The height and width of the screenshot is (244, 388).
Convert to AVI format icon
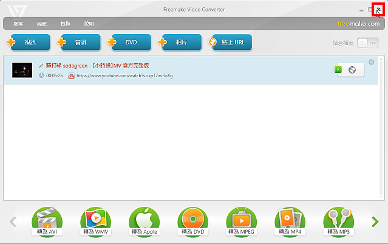pos(47,221)
